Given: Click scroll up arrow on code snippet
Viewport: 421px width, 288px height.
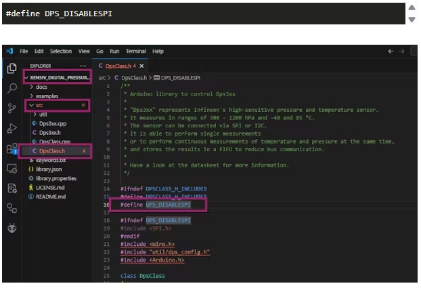Looking at the screenshot, I should point(412,7).
